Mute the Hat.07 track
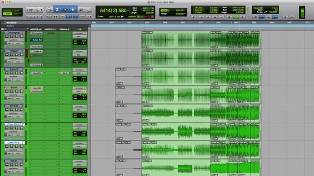 (x=22, y=165)
